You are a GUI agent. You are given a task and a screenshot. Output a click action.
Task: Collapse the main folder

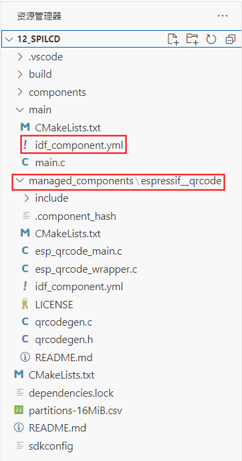[20, 110]
